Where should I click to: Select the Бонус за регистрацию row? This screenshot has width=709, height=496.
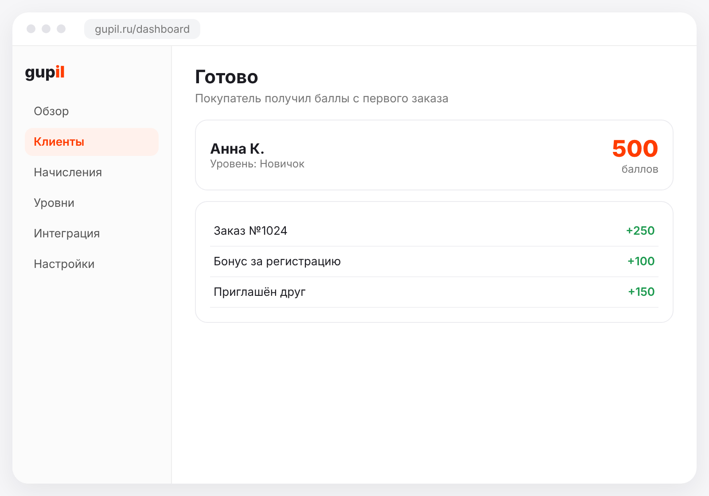pos(434,261)
